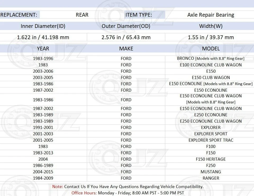Click the ITEM TYPE: label
The height and width of the screenshot is (196, 254).
tap(139, 15)
